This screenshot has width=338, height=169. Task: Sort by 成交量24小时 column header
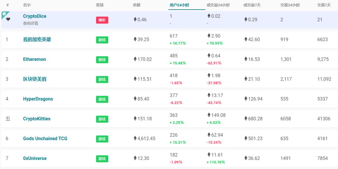click(x=218, y=5)
